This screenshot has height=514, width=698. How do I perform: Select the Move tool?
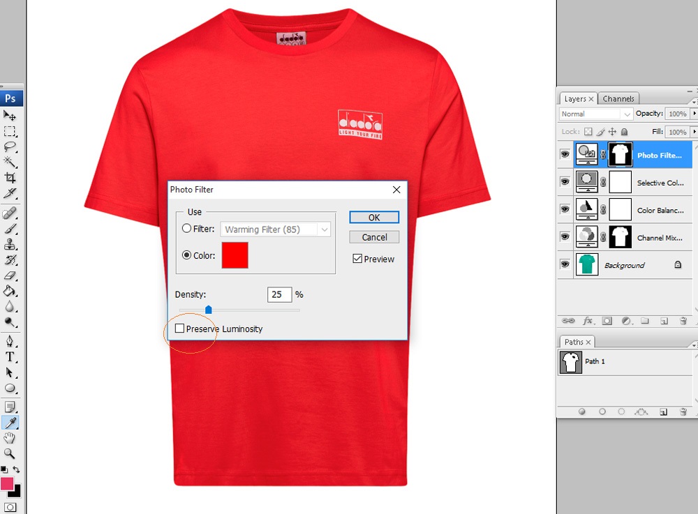[x=9, y=116]
